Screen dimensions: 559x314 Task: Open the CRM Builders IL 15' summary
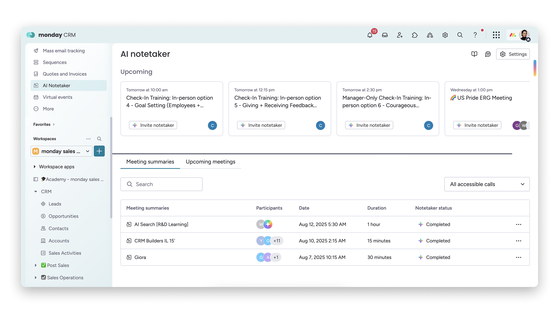(155, 241)
